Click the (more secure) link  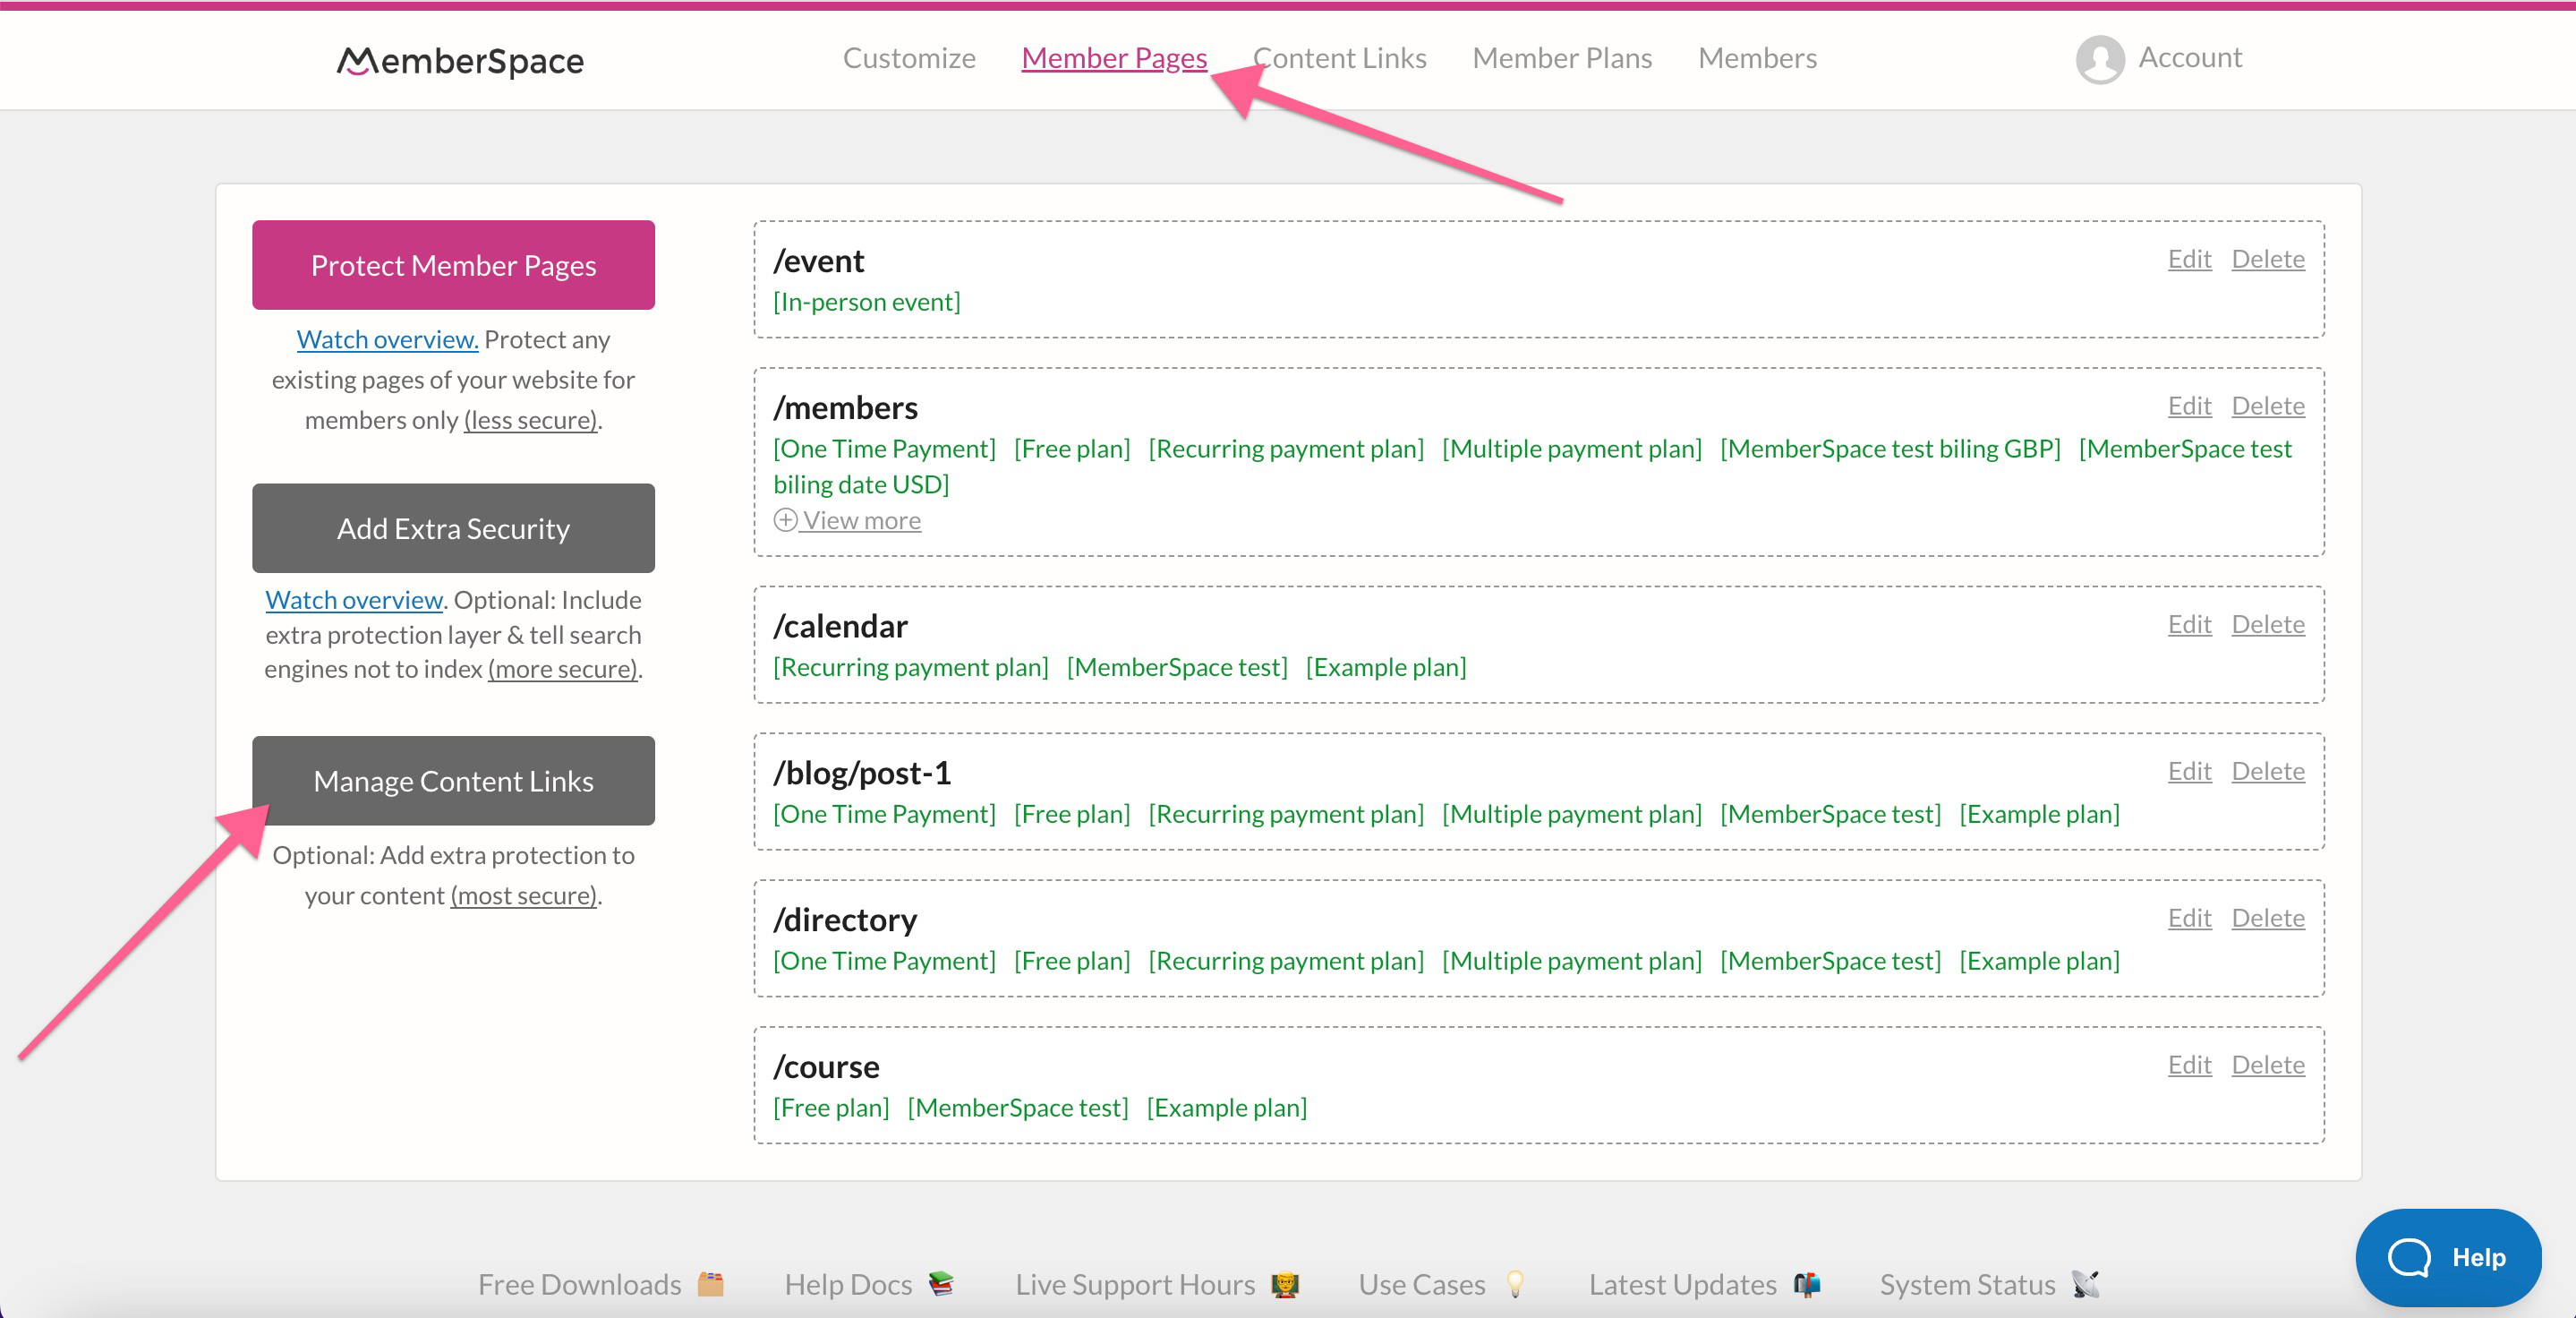coord(563,669)
